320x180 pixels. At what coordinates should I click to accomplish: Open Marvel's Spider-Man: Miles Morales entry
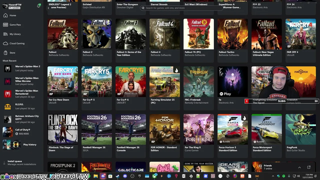(21, 81)
